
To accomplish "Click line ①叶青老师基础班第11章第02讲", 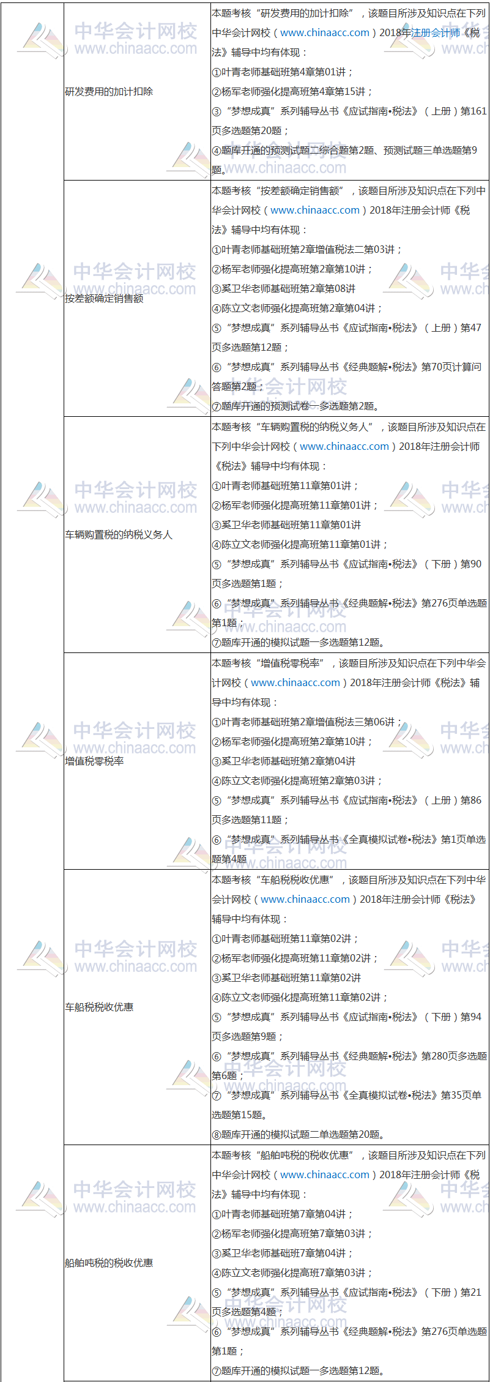I will coord(285,939).
